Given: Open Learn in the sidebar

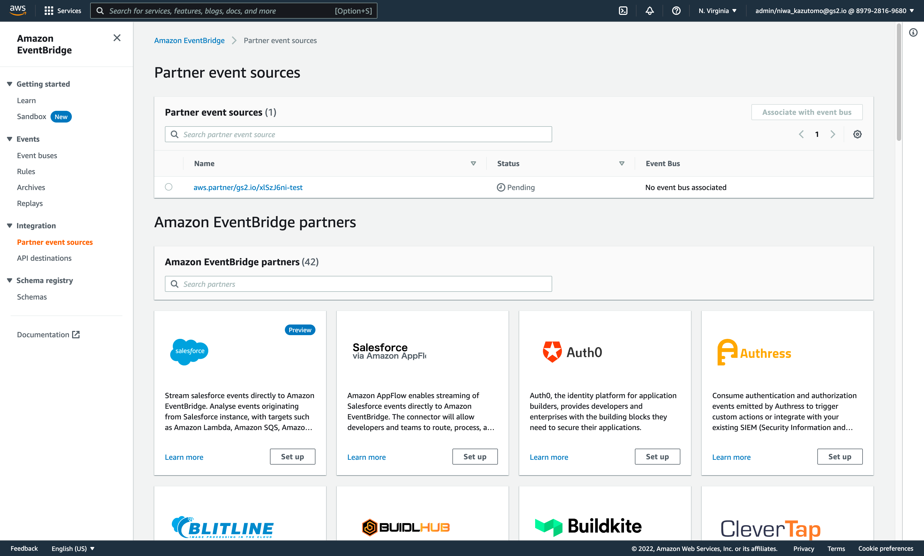Looking at the screenshot, I should [x=26, y=100].
